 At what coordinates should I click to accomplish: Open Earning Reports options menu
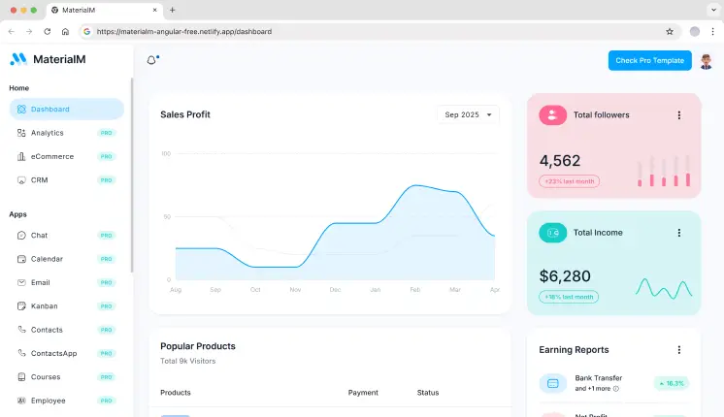pyautogui.click(x=678, y=350)
